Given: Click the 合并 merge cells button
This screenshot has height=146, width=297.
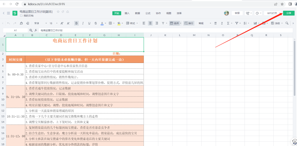Looking at the screenshot, I should click(174, 23).
